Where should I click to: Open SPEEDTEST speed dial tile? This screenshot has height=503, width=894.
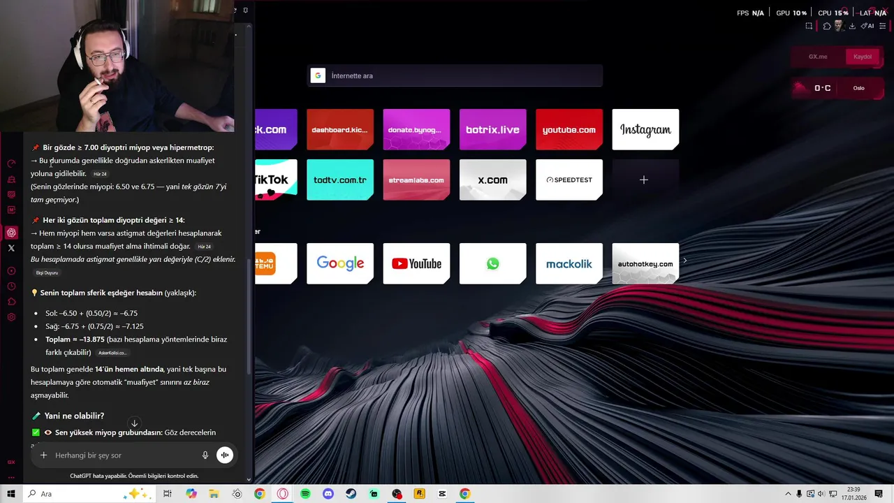tap(569, 180)
